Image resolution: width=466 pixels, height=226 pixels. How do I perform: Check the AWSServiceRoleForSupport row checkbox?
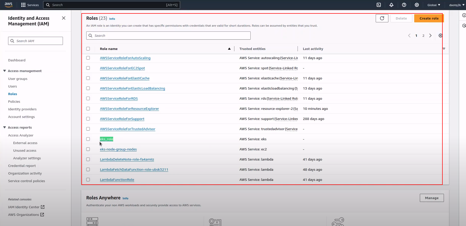(x=88, y=119)
